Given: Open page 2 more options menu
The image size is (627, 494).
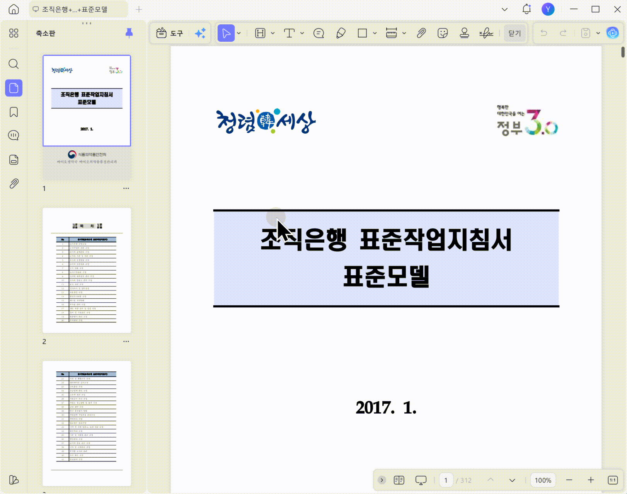Looking at the screenshot, I should point(126,341).
